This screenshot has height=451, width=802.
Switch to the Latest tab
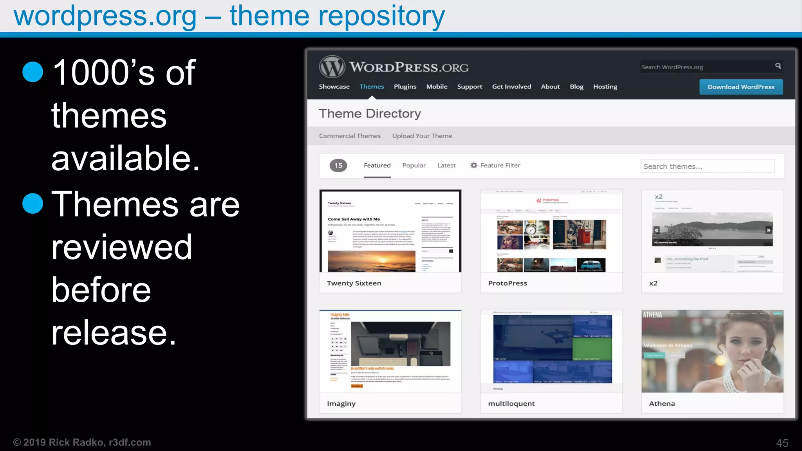coord(446,165)
